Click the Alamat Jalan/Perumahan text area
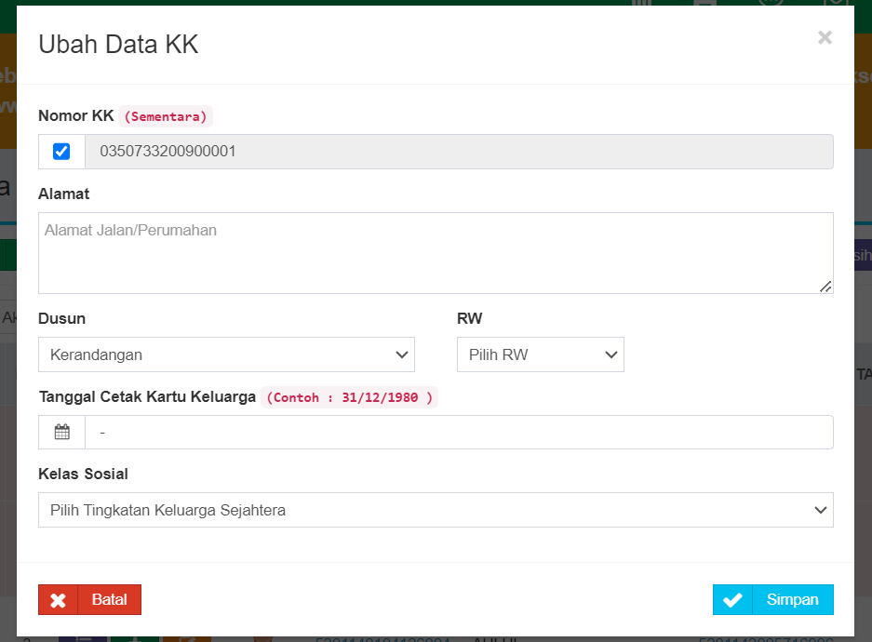The image size is (872, 642). coord(436,252)
